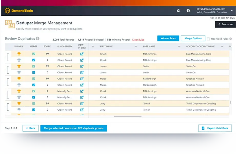View Marco hardenbergh winner record in CRM
The image size is (237, 154).
[82, 79]
